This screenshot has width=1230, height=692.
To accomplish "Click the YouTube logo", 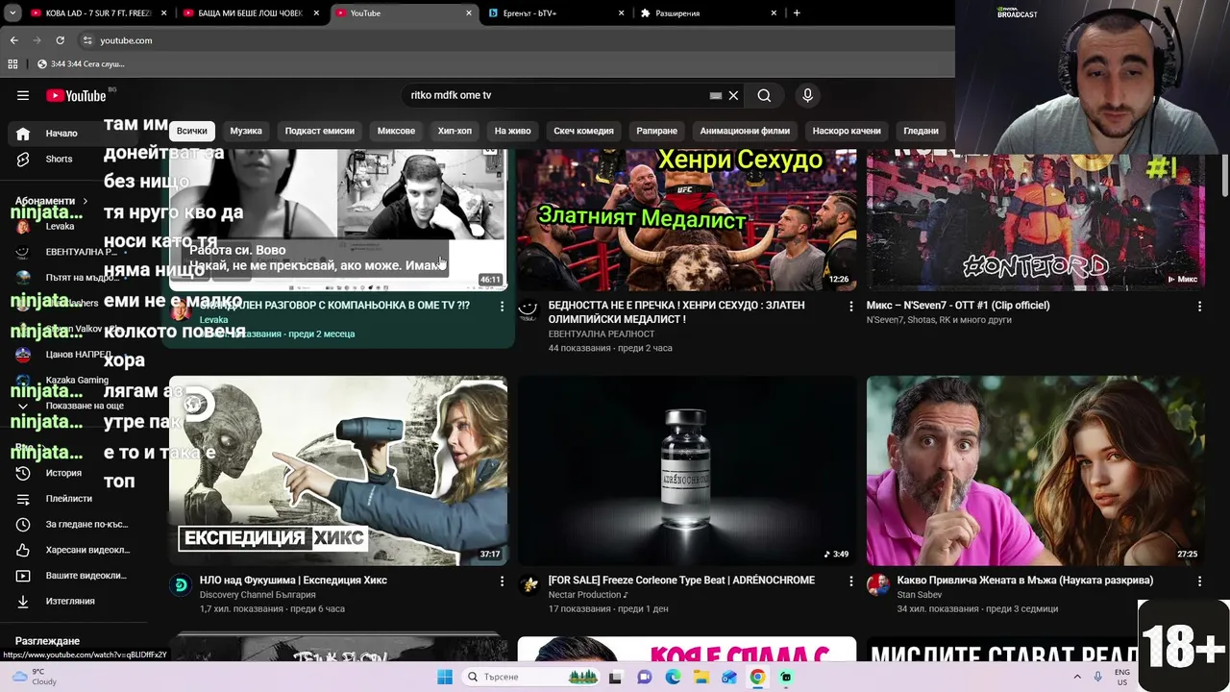I will point(76,95).
